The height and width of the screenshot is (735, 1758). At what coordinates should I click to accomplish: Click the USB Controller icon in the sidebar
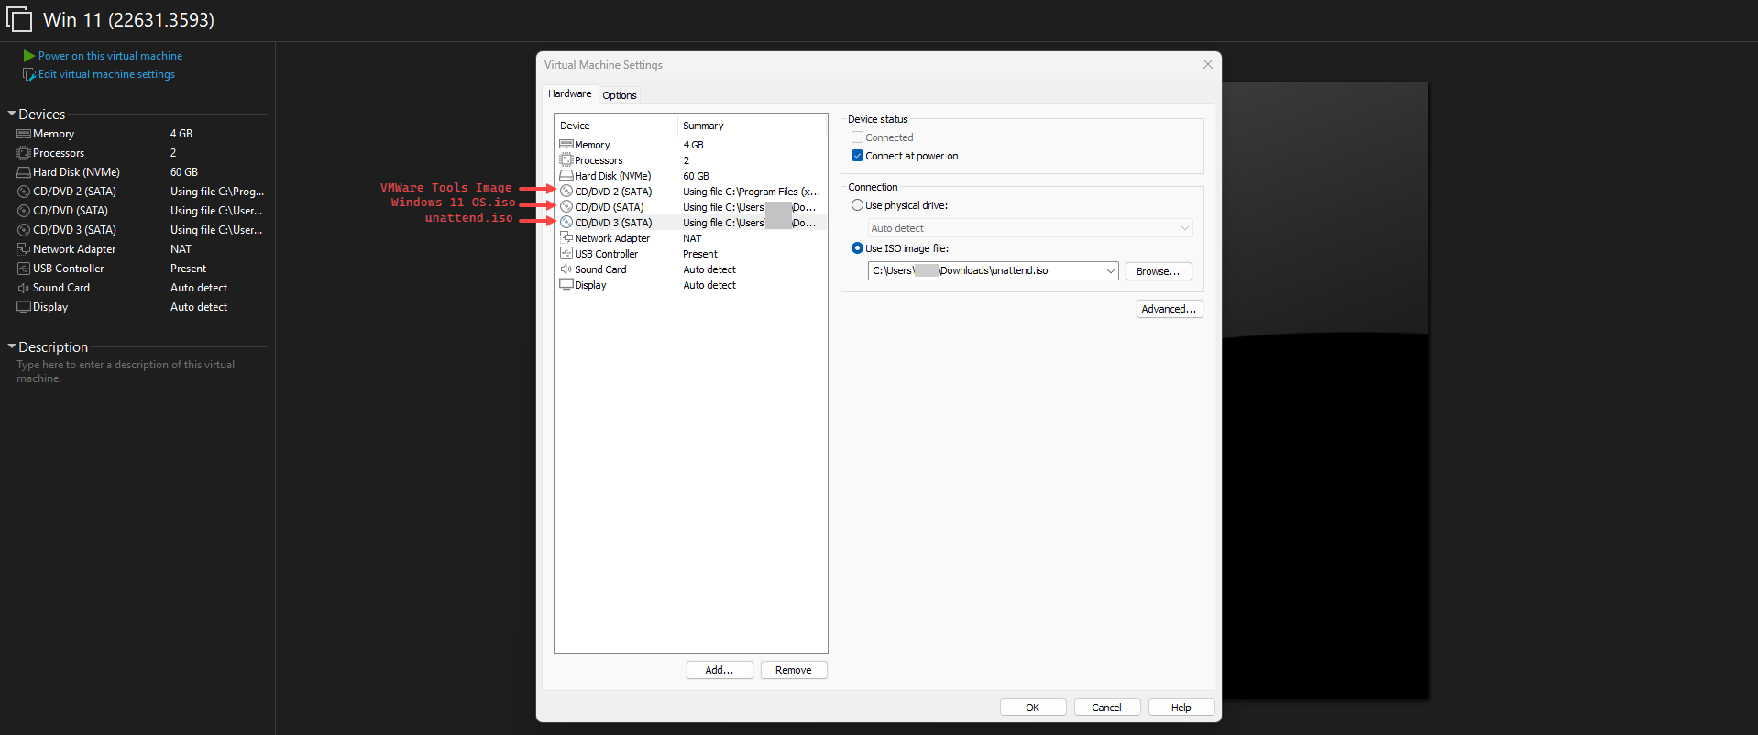click(x=24, y=269)
